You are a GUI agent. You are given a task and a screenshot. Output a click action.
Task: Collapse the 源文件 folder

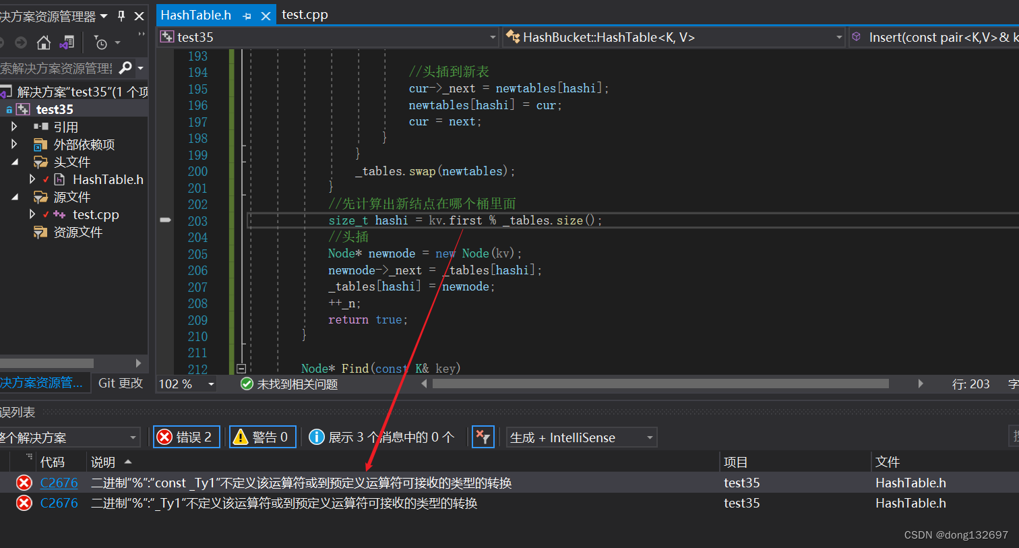(15, 197)
